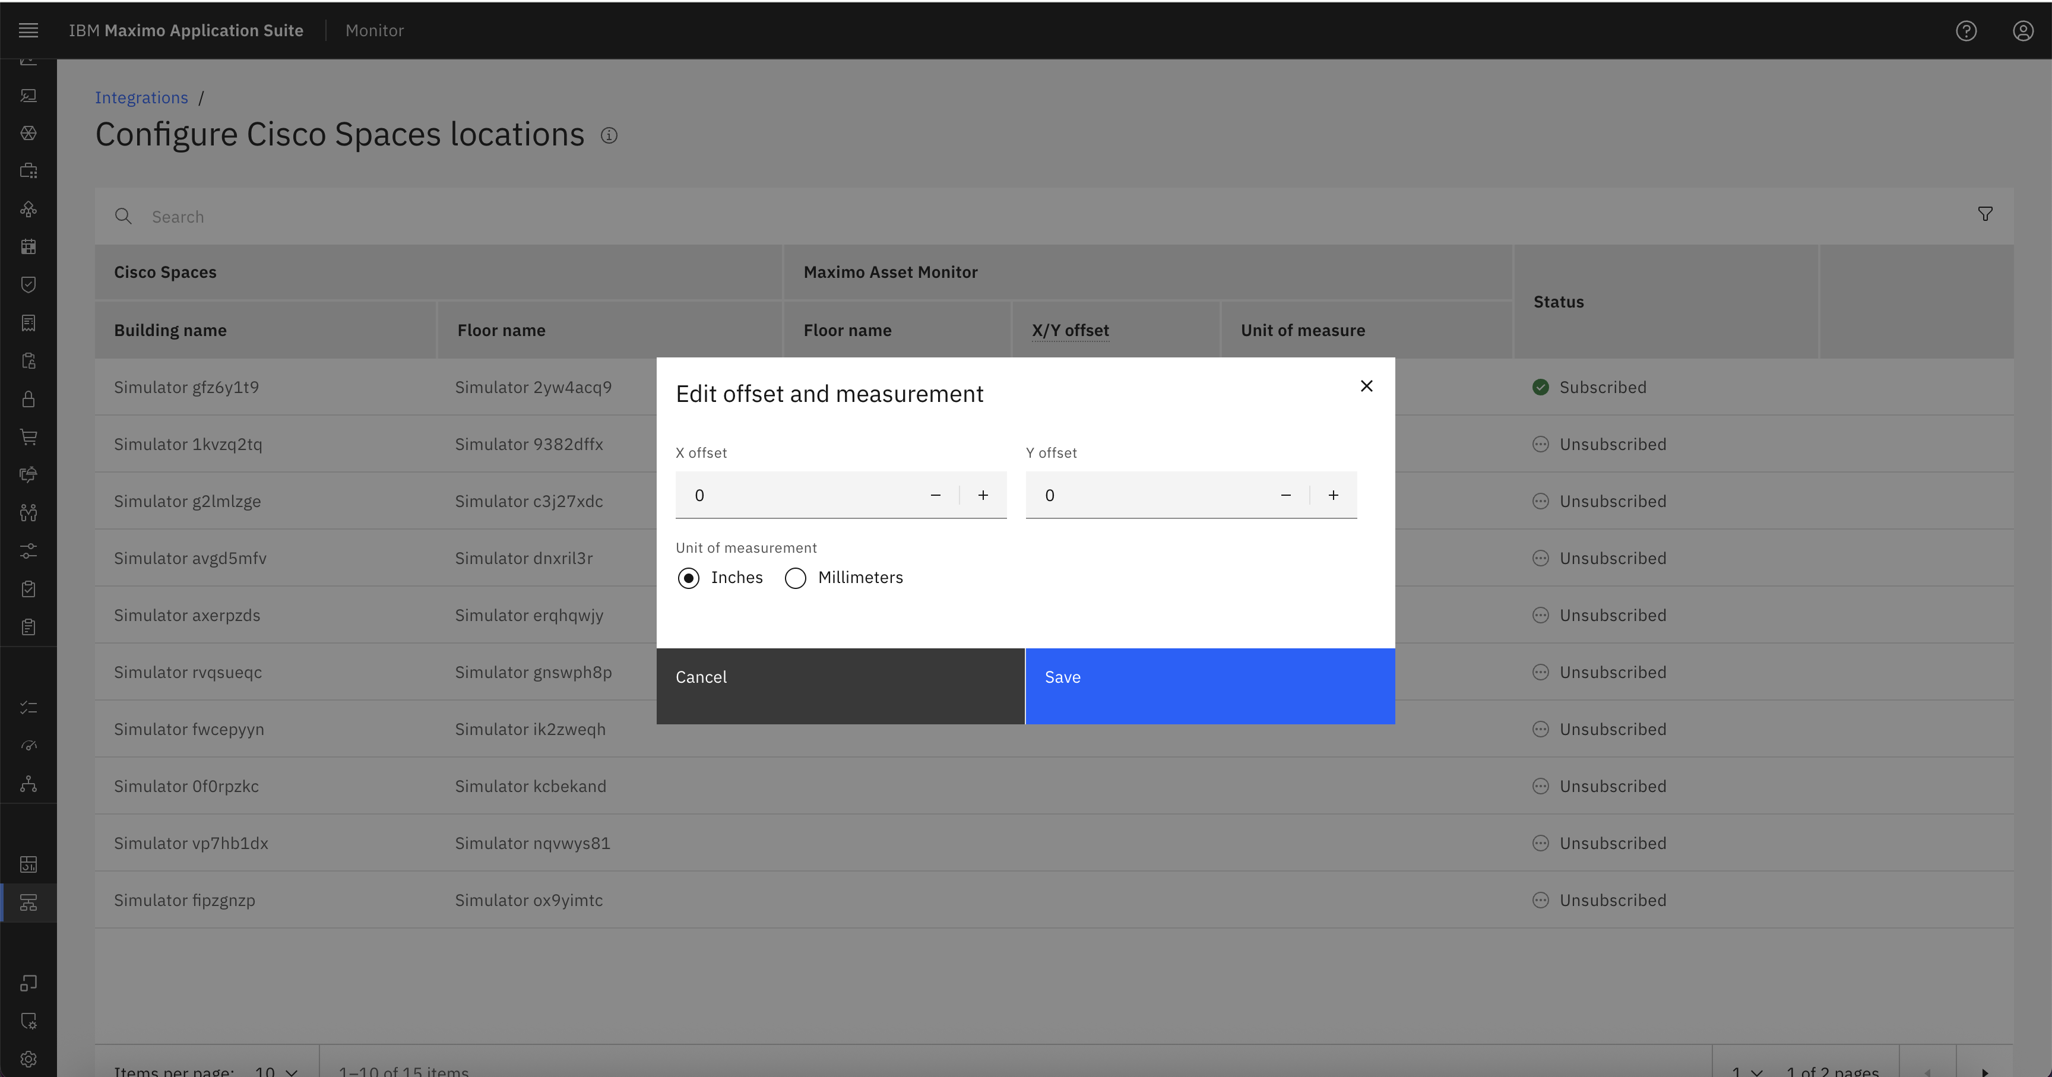Click the speedometer gauge sidebar icon
This screenshot has height=1077, width=2052.
tap(28, 746)
